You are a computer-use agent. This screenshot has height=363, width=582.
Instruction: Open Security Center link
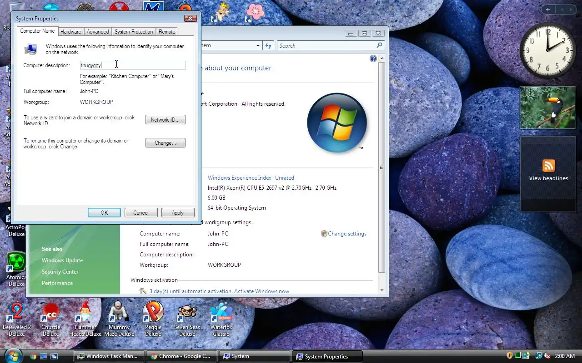click(60, 272)
